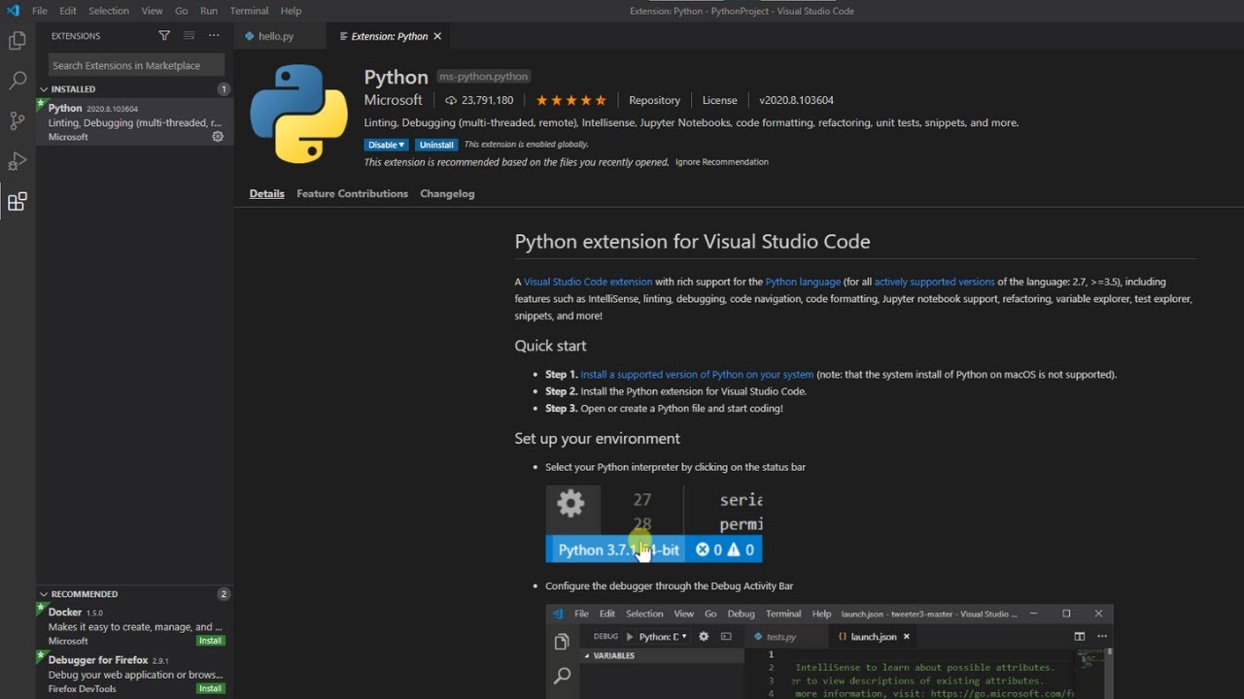Viewport: 1244px width, 699px height.
Task: Open the Search view in activity bar
Action: (17, 81)
